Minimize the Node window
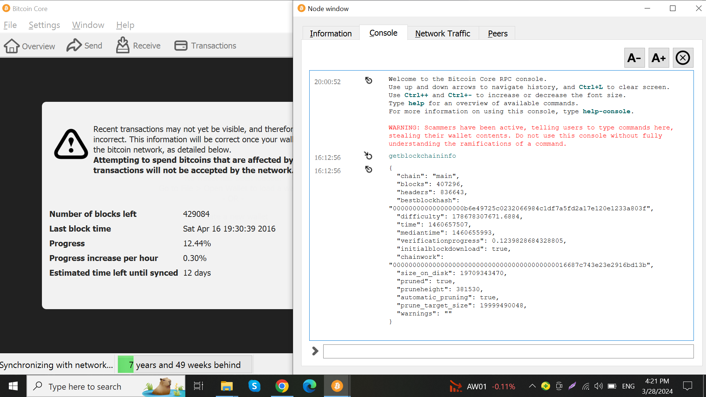The width and height of the screenshot is (706, 397). pyautogui.click(x=648, y=8)
